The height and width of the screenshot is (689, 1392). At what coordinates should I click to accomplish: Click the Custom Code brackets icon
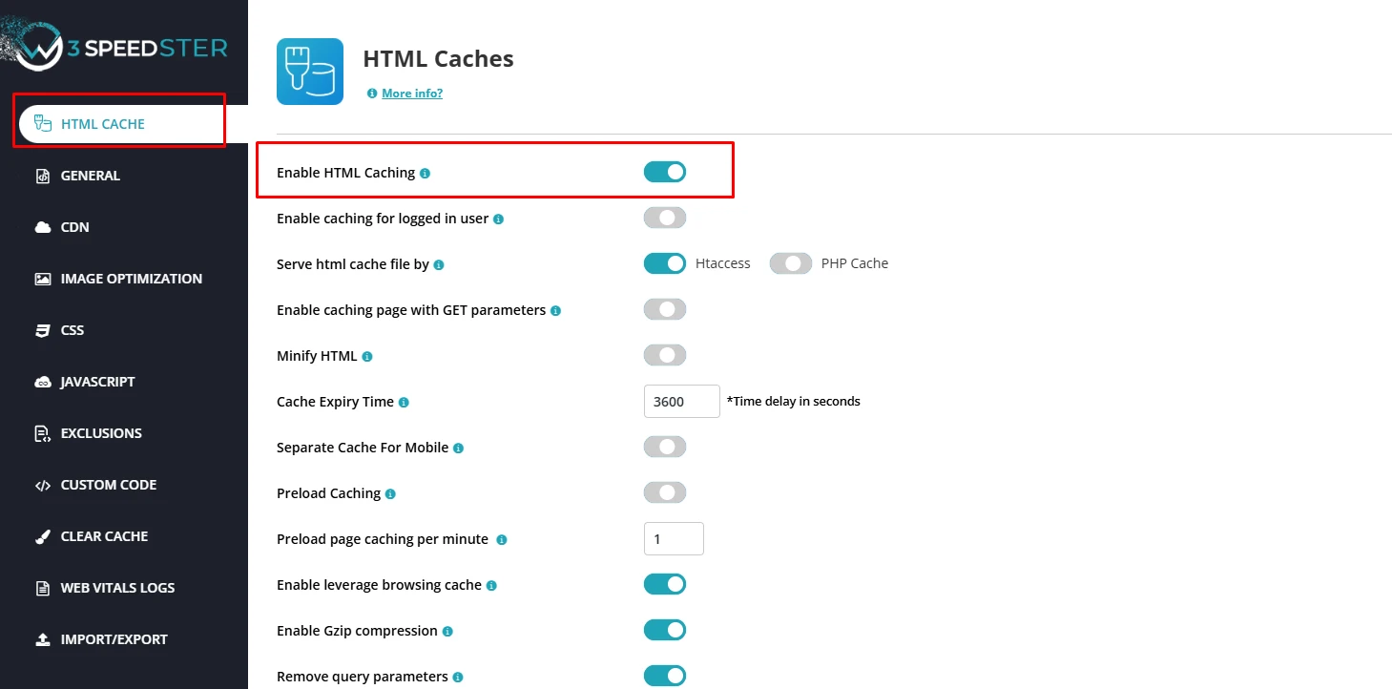(42, 485)
